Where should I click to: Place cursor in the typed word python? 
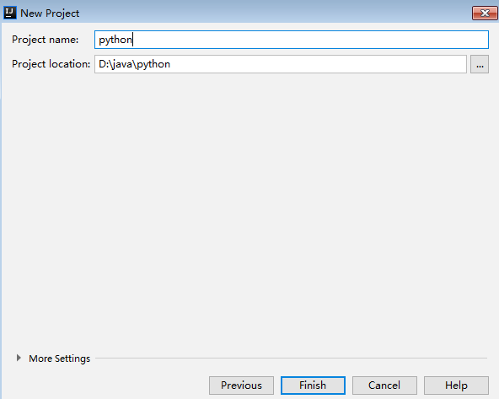[115, 40]
